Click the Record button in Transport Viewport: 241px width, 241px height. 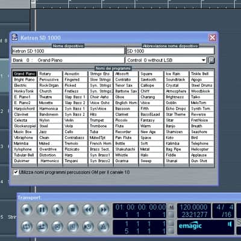[x=27, y=210]
